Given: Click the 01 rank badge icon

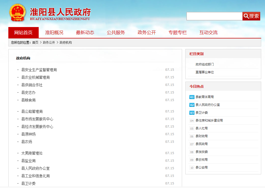Looking at the screenshot, I should click(192, 97).
